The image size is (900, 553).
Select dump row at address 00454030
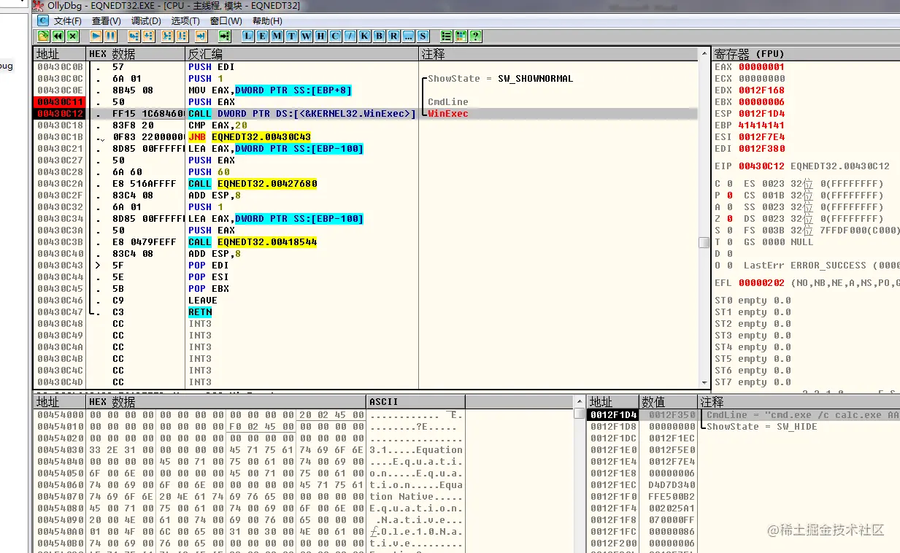(250, 450)
